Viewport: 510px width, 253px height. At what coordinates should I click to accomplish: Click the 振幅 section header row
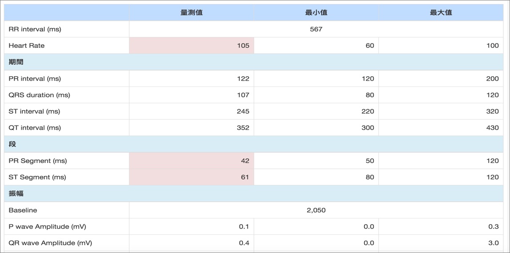(x=16, y=194)
